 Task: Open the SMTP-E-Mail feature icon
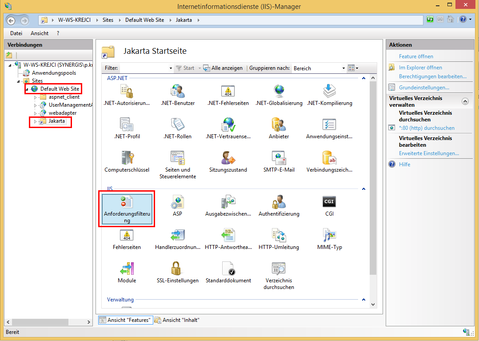279,158
